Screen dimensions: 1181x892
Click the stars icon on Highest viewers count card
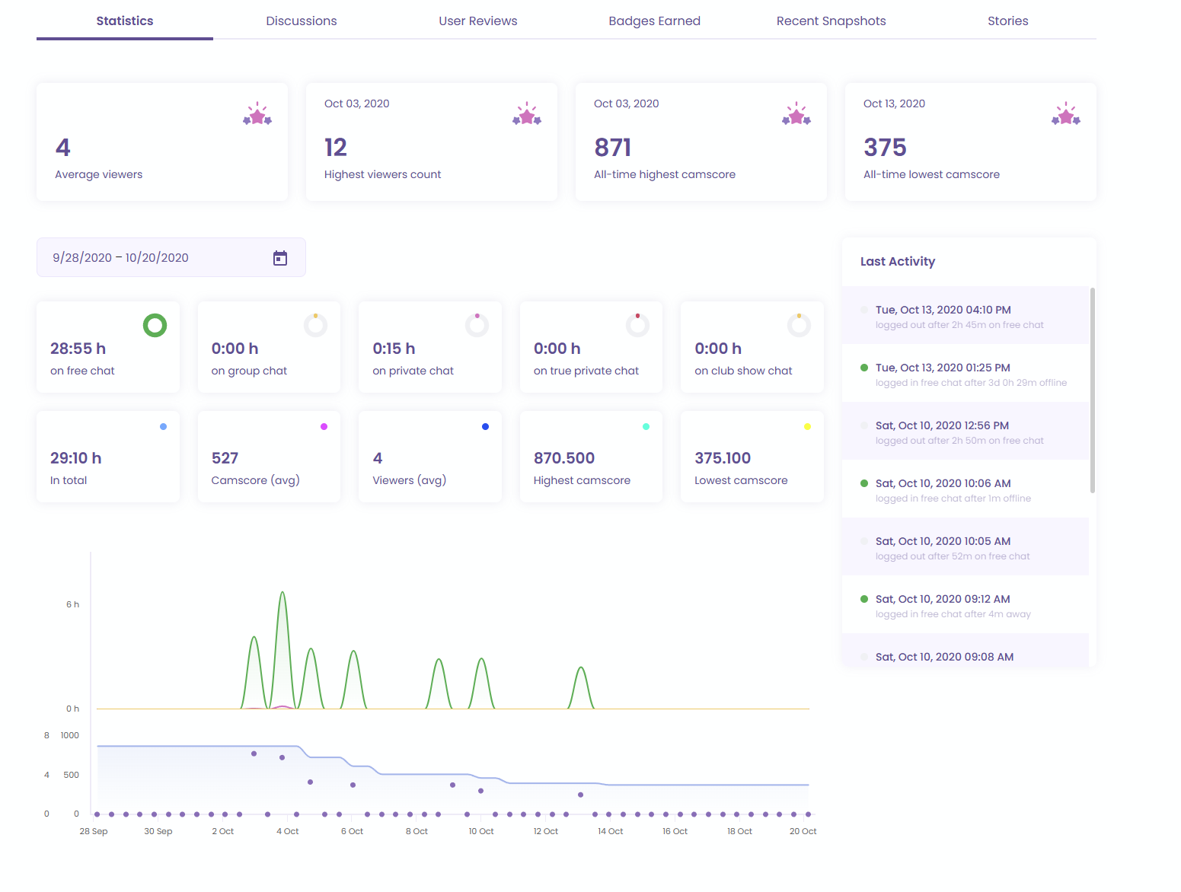point(527,113)
